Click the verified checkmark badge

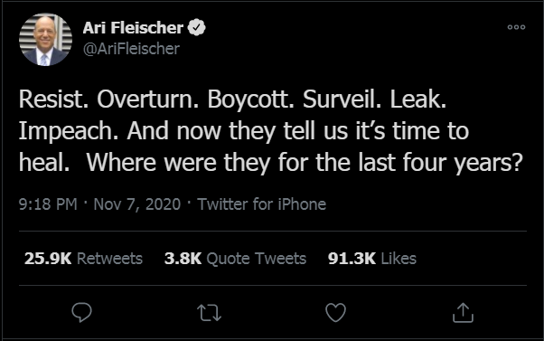(197, 27)
